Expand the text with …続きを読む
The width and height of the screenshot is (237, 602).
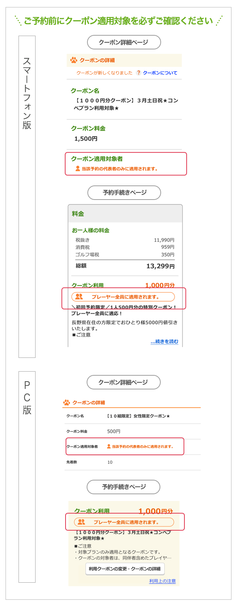(x=164, y=342)
